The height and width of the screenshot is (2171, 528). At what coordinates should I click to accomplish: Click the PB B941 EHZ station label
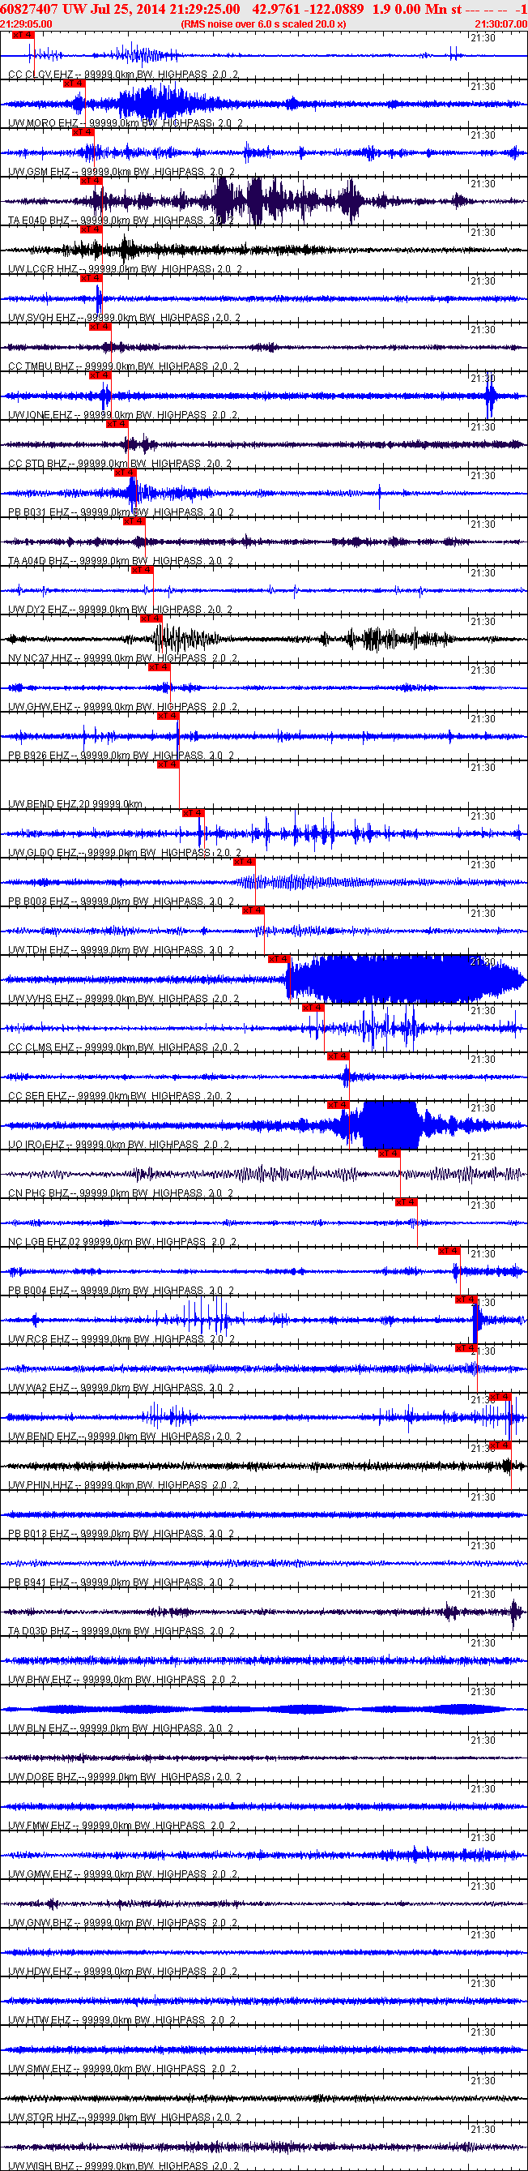tap(39, 1582)
